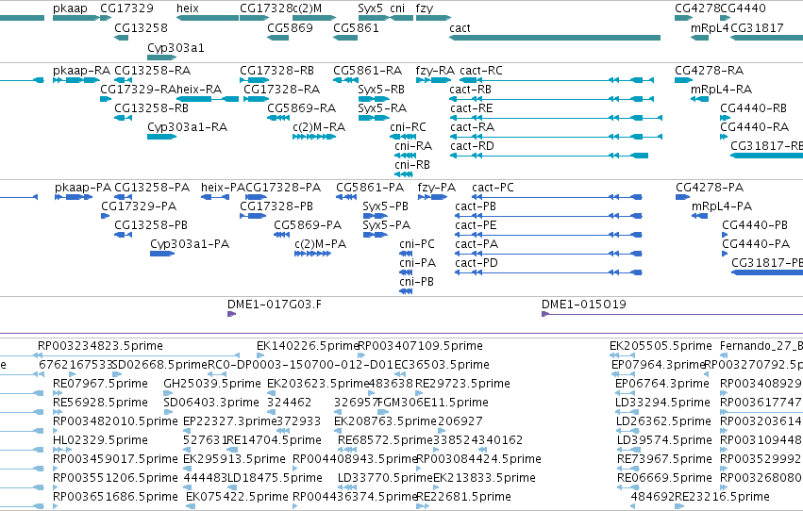Select EST EP22327.3prime
Viewport: 803px width, 511px height.
coord(189,431)
